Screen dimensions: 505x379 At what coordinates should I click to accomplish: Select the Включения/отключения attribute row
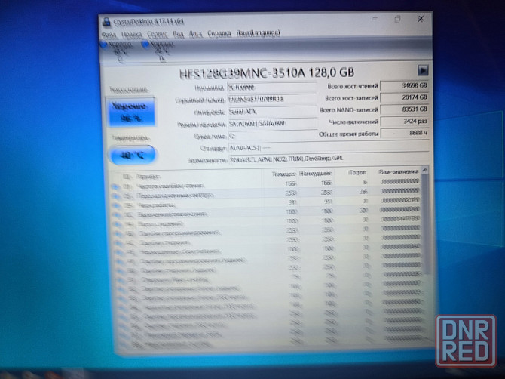coord(265,212)
